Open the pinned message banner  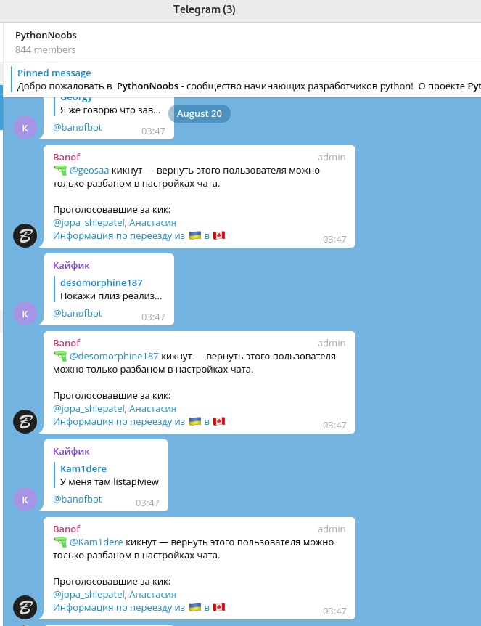[247, 79]
